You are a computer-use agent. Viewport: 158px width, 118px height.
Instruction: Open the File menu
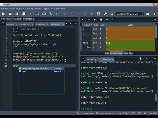[x=3, y=9]
